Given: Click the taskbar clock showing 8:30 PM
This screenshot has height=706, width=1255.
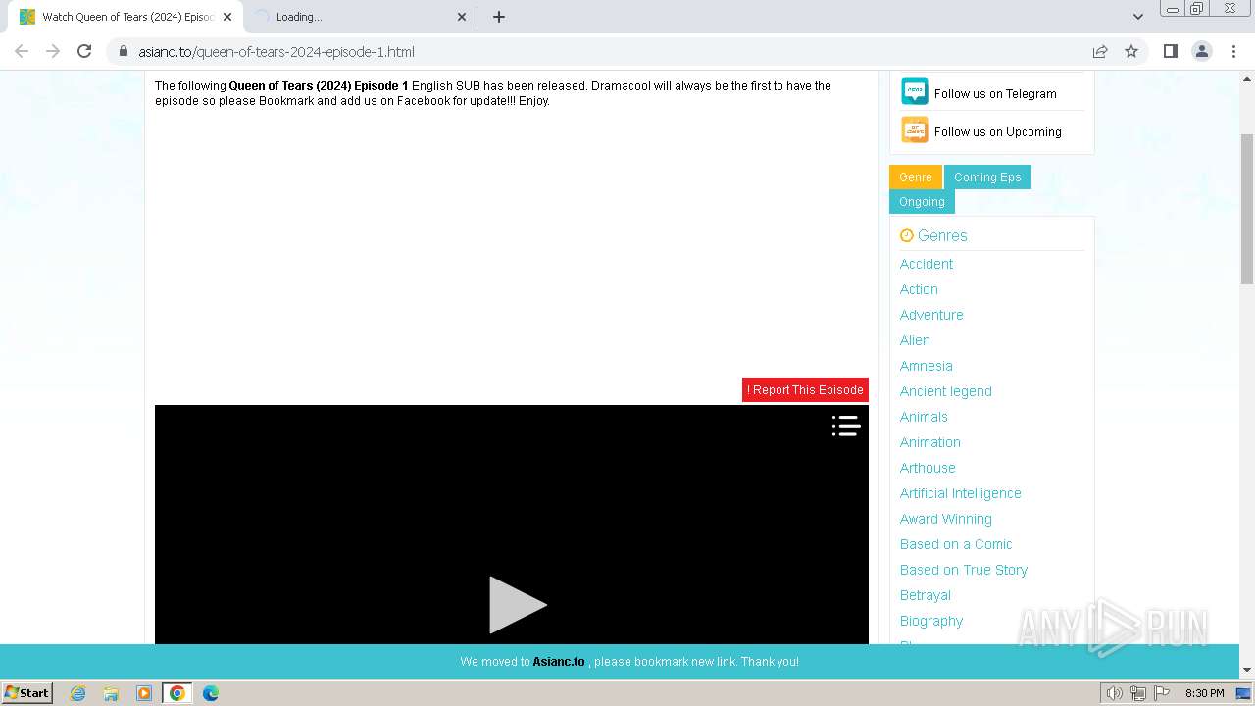Looking at the screenshot, I should tap(1204, 693).
